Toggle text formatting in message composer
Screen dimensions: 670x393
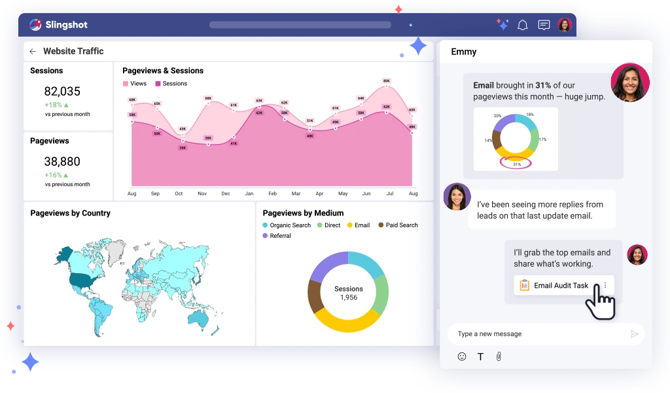coord(480,356)
